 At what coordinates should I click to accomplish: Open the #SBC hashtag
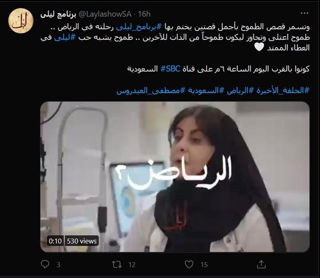(170, 69)
